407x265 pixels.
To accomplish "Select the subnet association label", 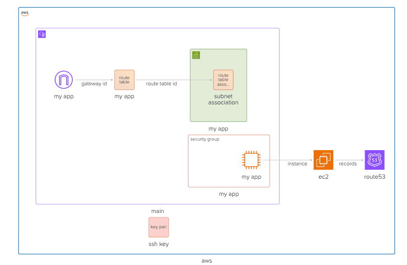I will (223, 99).
